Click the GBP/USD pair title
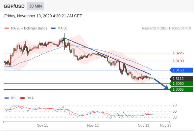The height and width of the screenshot is (131, 194). [x=14, y=6]
